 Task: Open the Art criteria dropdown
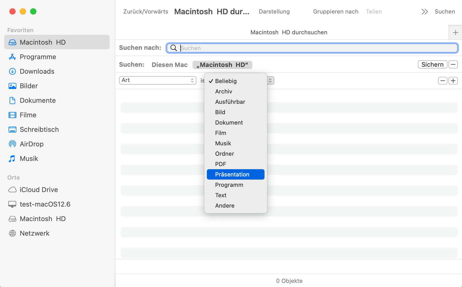[x=157, y=80]
